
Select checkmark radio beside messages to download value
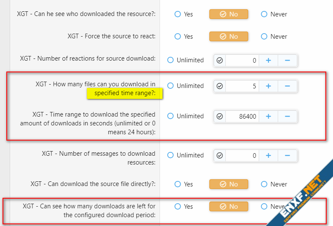point(219,155)
